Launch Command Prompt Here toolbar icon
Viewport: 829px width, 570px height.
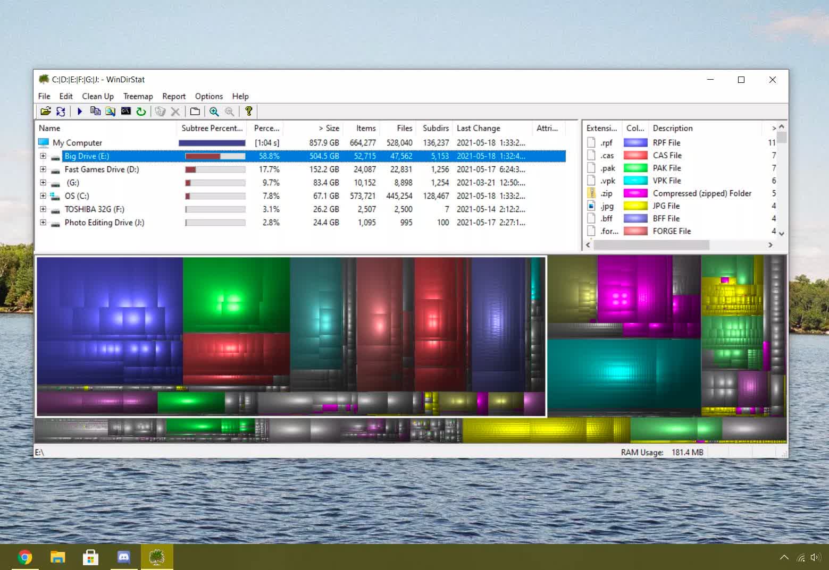125,112
